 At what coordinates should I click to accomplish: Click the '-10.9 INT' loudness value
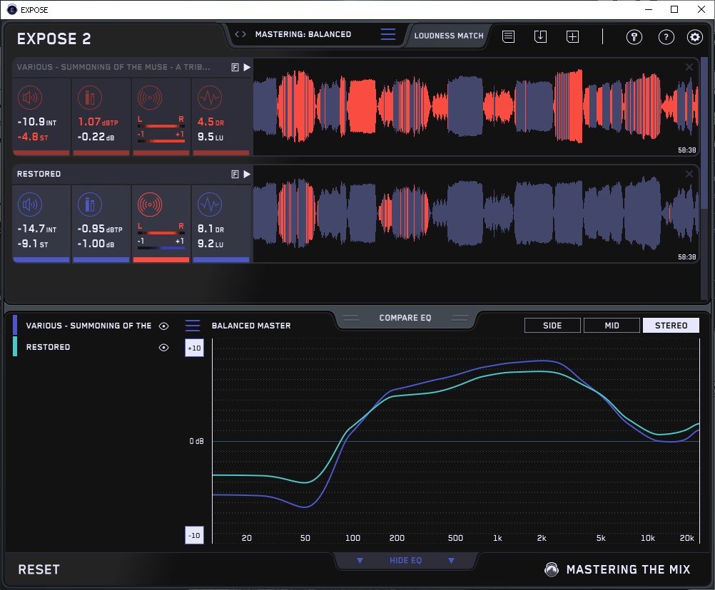37,122
